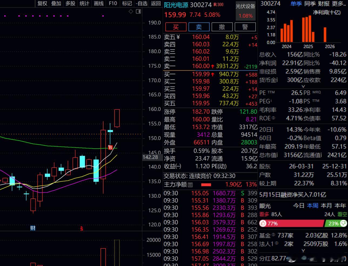Click the info icon beside 法人1
Image resolution: width=348 pixels, height=266 pixels.
pyautogui.click(x=276, y=243)
